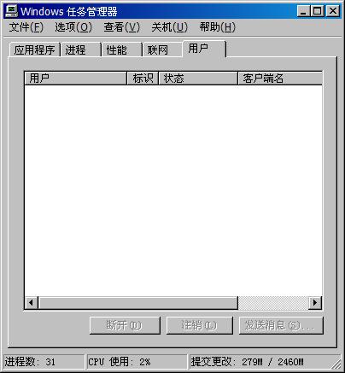Open the 查看(V) menu
This screenshot has height=373, width=345.
pos(122,27)
